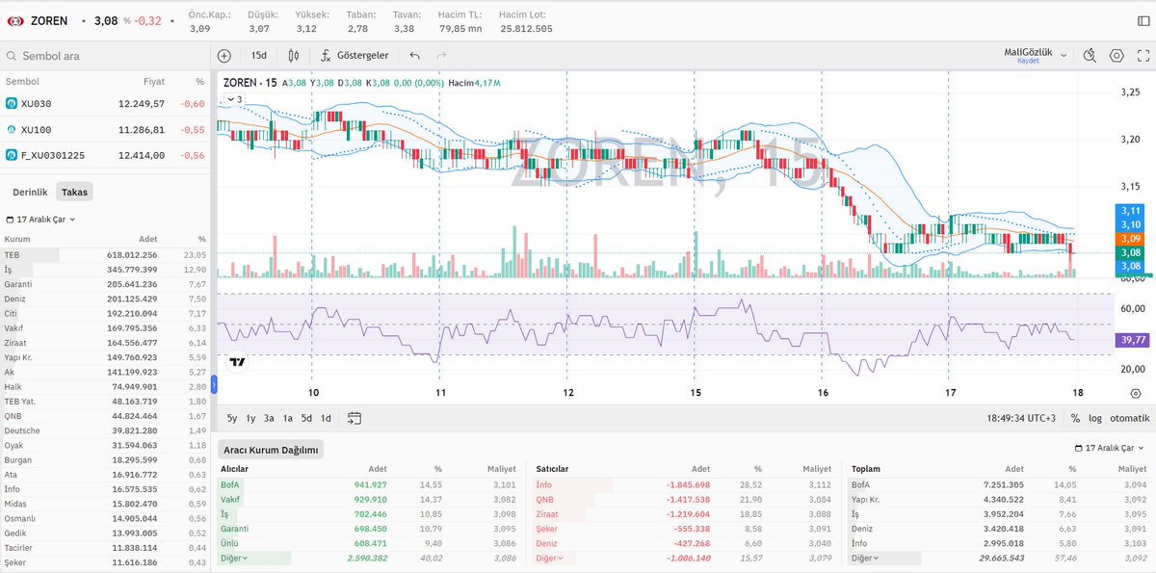Click QNB in the Satıcılar table
Screen dimensions: 1156x573
point(544,499)
